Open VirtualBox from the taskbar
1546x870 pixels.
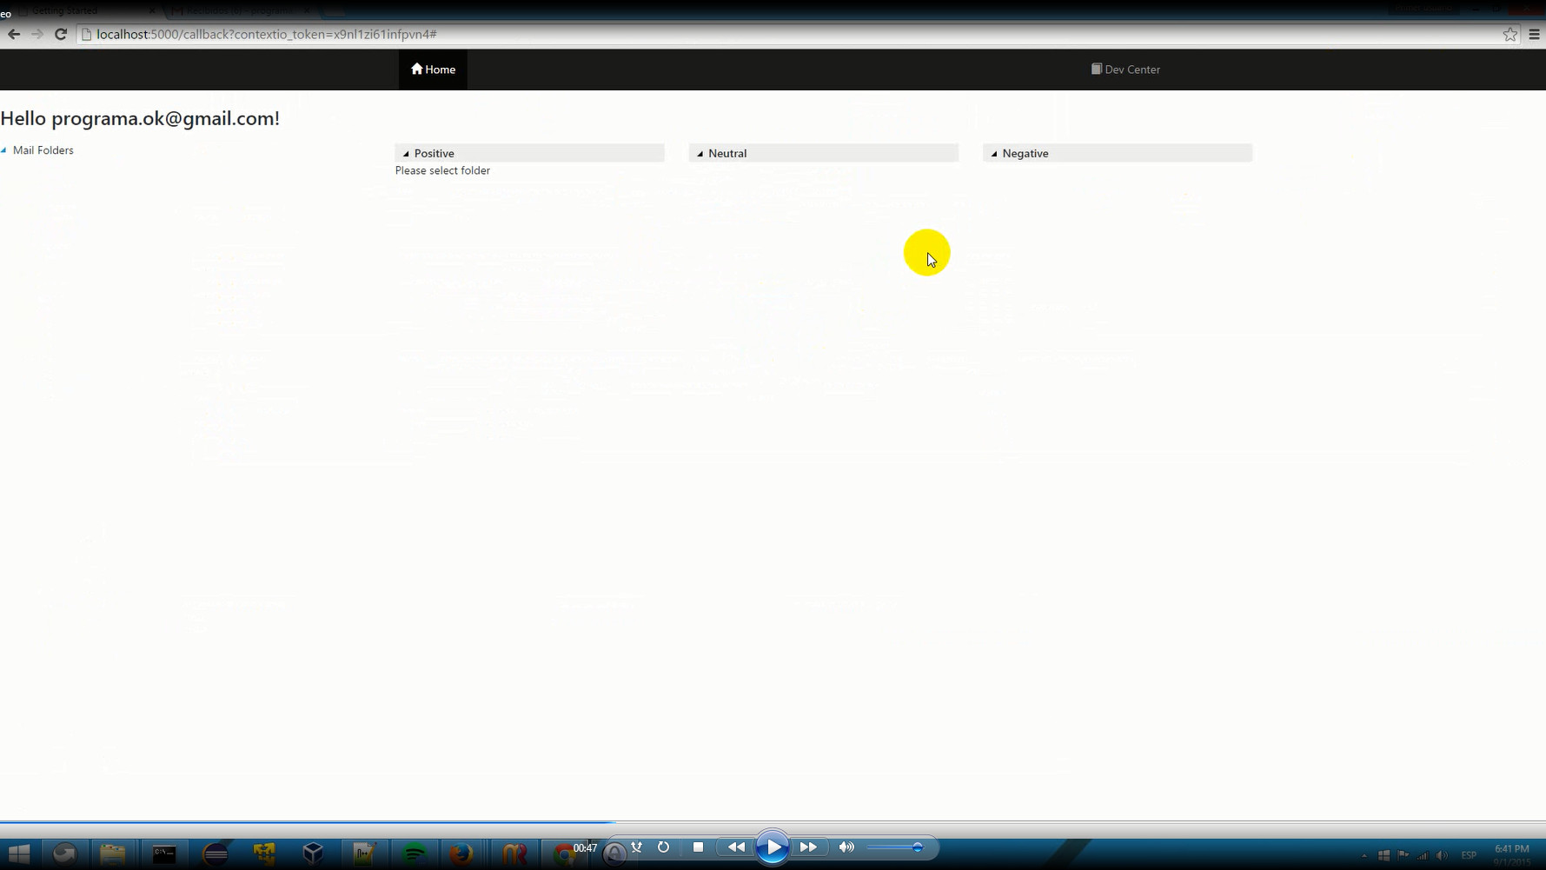(x=313, y=854)
